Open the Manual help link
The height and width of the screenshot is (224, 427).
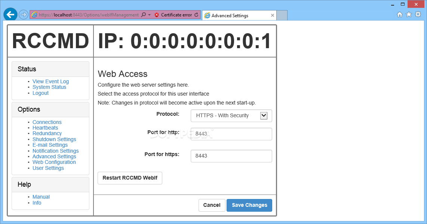click(x=41, y=197)
